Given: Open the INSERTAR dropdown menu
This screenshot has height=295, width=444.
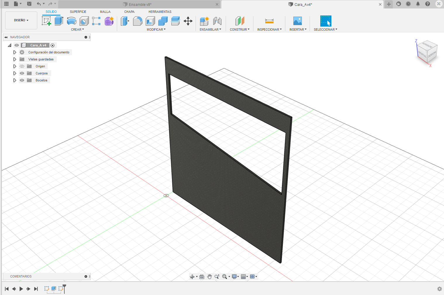Looking at the screenshot, I should point(298,29).
